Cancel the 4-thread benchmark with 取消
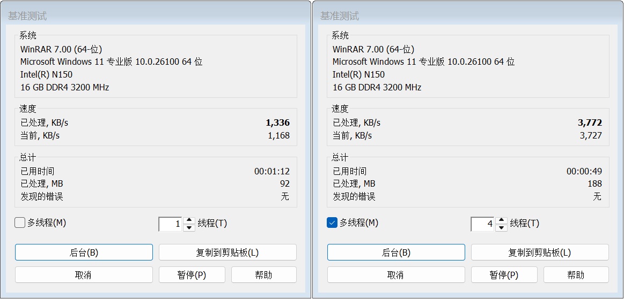This screenshot has height=299, width=624. 396,275
